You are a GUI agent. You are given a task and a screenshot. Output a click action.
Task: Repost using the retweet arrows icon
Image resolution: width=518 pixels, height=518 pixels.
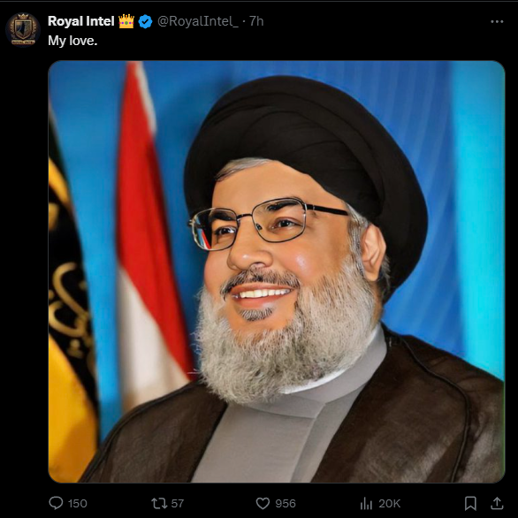[x=159, y=504]
